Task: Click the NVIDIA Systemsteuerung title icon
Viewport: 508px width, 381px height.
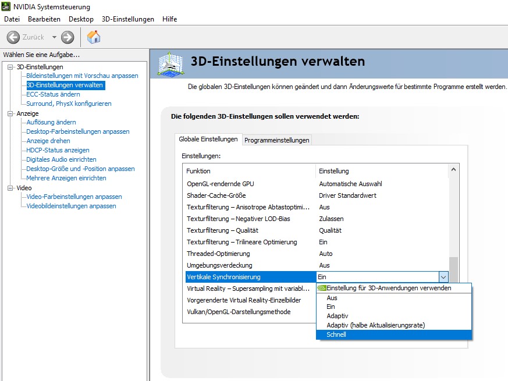Action: 6,6
